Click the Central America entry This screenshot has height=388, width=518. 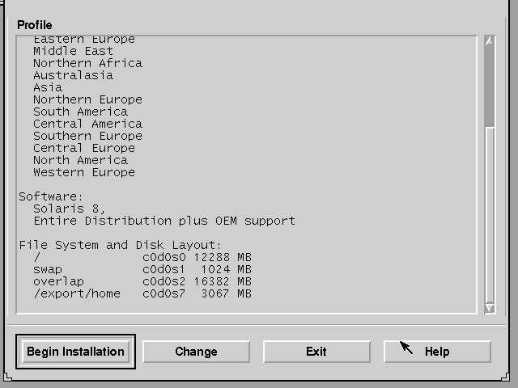[x=88, y=124]
